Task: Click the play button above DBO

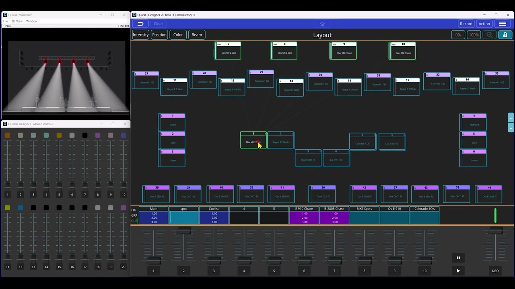Action: [x=458, y=271]
